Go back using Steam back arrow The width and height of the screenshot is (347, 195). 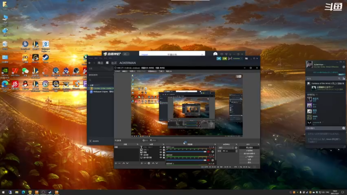(90, 63)
